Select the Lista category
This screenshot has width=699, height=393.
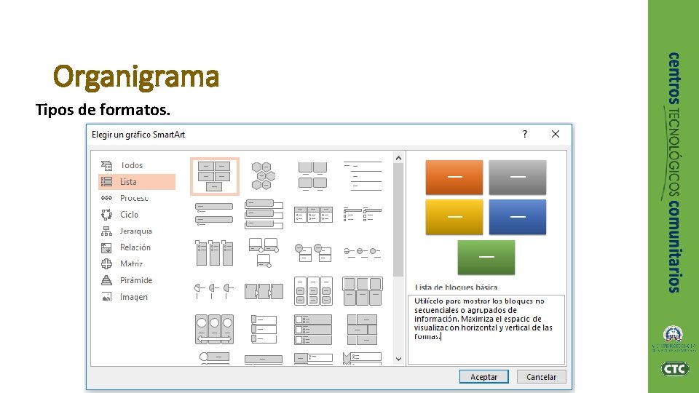[x=136, y=182]
